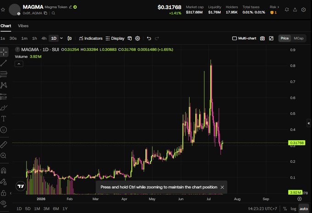This screenshot has width=312, height=213.
Task: Open the Indicators panel
Action: [x=90, y=38]
